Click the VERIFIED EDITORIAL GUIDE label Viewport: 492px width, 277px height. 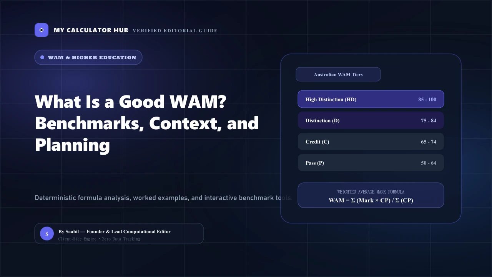pyautogui.click(x=175, y=31)
